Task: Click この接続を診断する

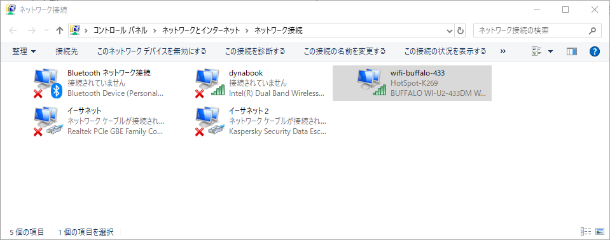Action: click(255, 51)
